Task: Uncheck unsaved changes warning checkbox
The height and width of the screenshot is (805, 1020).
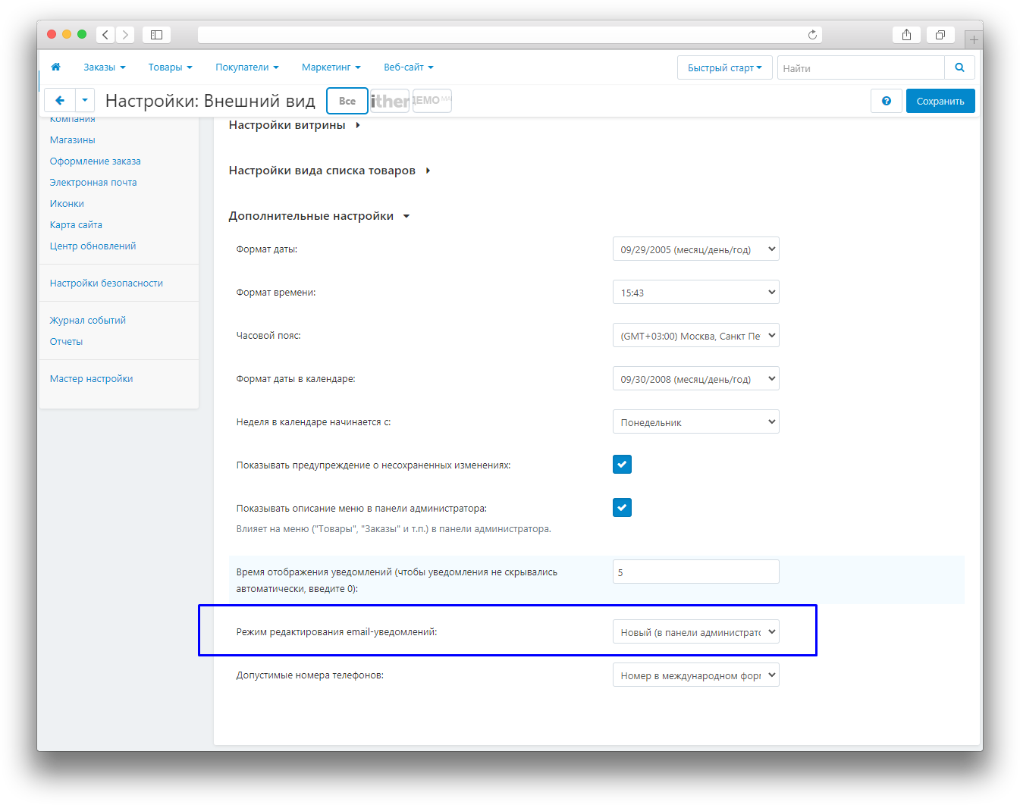Action: coord(622,465)
